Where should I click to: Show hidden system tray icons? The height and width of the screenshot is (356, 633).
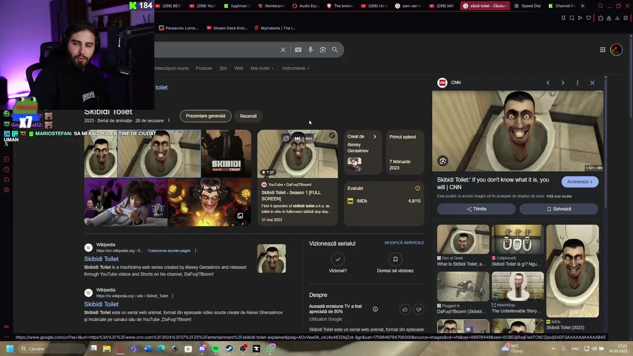pos(554,349)
